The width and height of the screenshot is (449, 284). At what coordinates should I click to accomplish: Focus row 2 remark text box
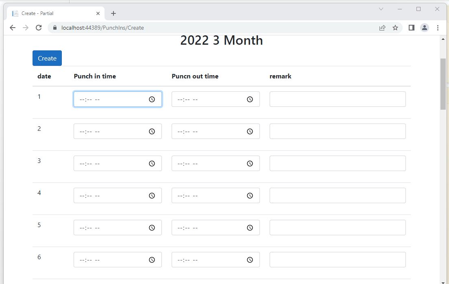click(x=338, y=131)
